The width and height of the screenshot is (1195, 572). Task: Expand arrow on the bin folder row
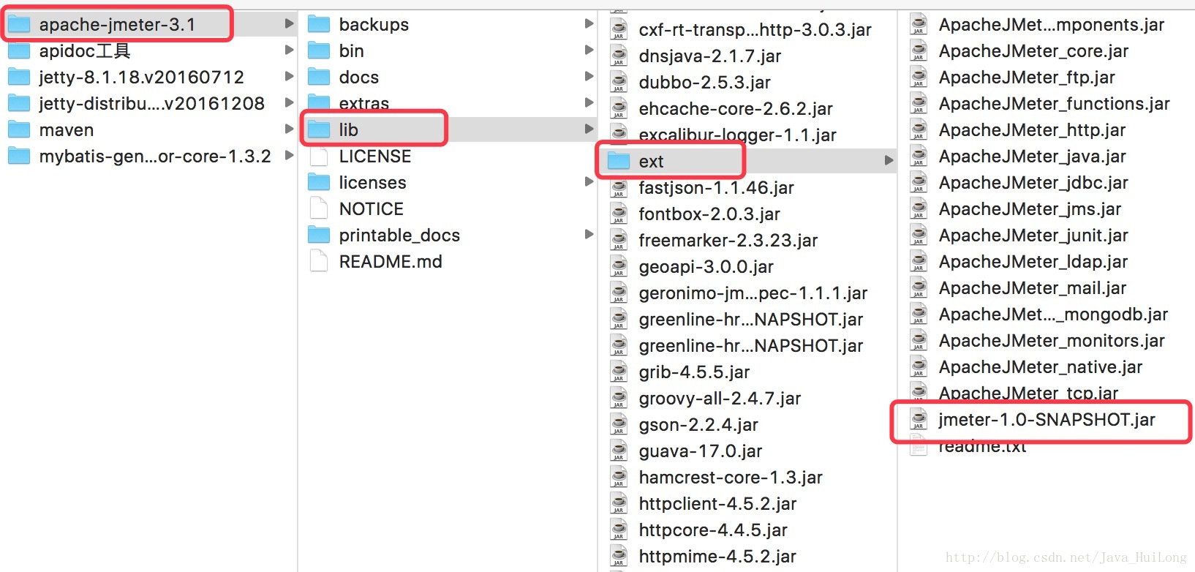coord(589,50)
